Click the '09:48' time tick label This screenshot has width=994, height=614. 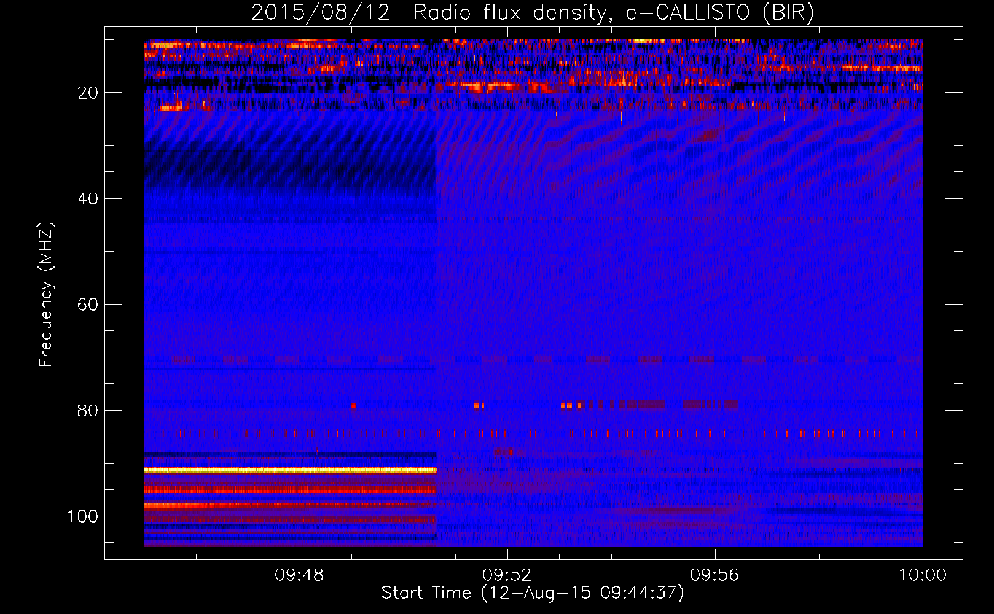300,575
